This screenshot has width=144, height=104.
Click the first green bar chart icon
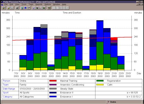click(37, 8)
